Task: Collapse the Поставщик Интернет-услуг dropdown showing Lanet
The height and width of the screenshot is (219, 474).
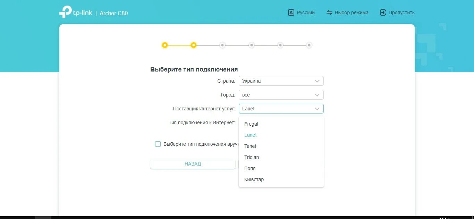Action: click(x=281, y=109)
